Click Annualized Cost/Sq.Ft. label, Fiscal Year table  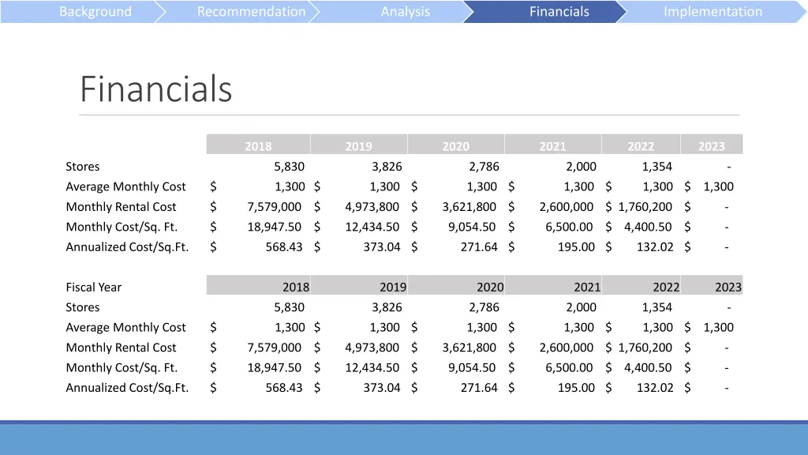pyautogui.click(x=127, y=388)
